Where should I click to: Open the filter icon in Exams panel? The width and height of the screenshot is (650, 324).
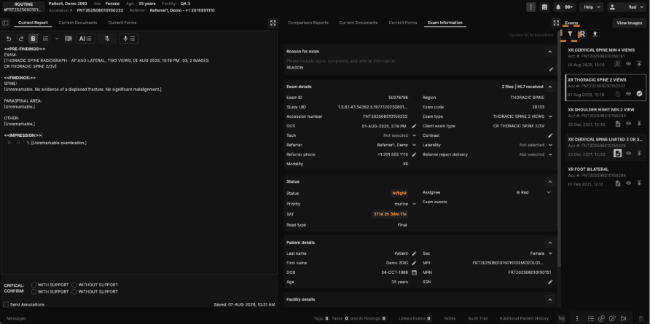tap(571, 34)
